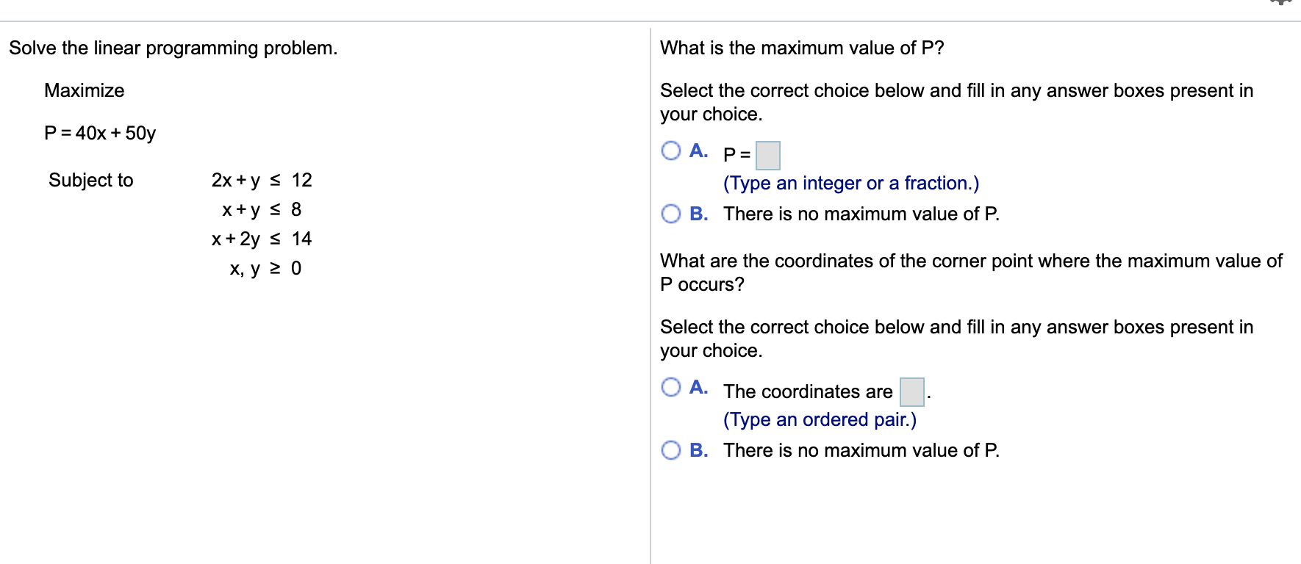Select option A radio for corner point coordinates
Screen dimensions: 1301x564
[671, 387]
